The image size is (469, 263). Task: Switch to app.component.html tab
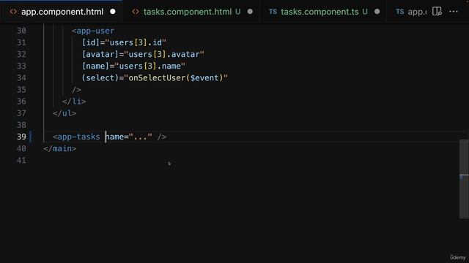click(62, 12)
